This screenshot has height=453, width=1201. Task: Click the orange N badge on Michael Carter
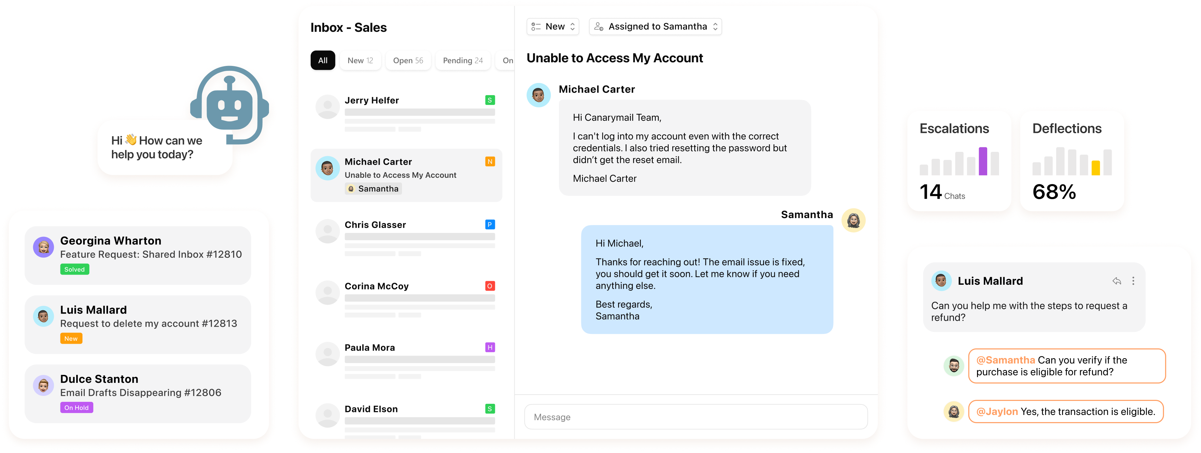tap(490, 162)
